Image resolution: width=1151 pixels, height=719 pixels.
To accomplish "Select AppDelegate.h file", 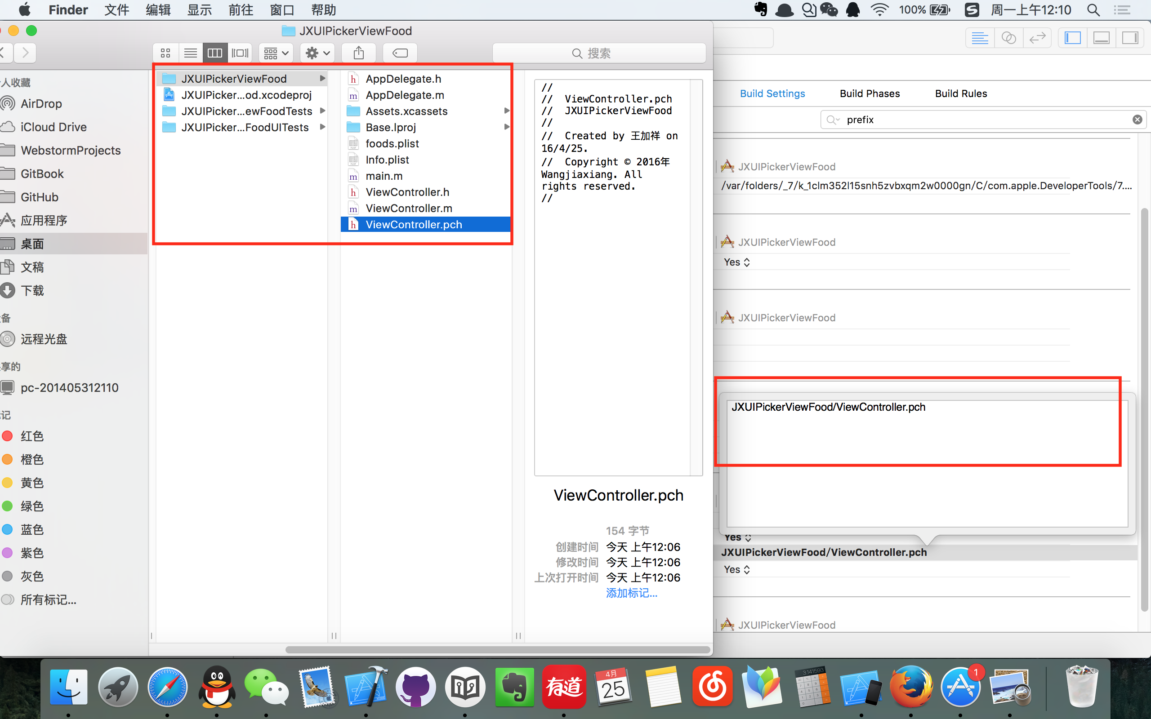I will [426, 79].
